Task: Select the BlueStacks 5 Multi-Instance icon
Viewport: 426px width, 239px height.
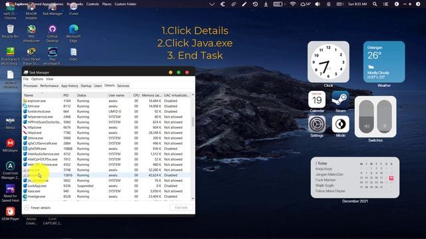Action: point(10,56)
